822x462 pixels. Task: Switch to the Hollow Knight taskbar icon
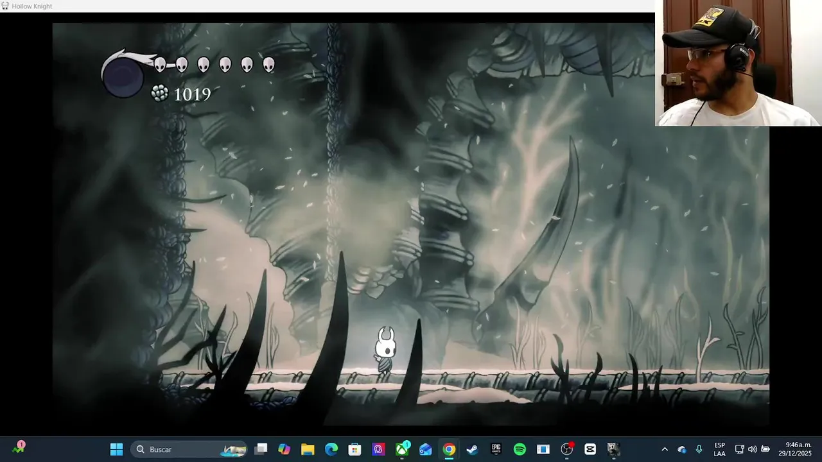(613, 449)
